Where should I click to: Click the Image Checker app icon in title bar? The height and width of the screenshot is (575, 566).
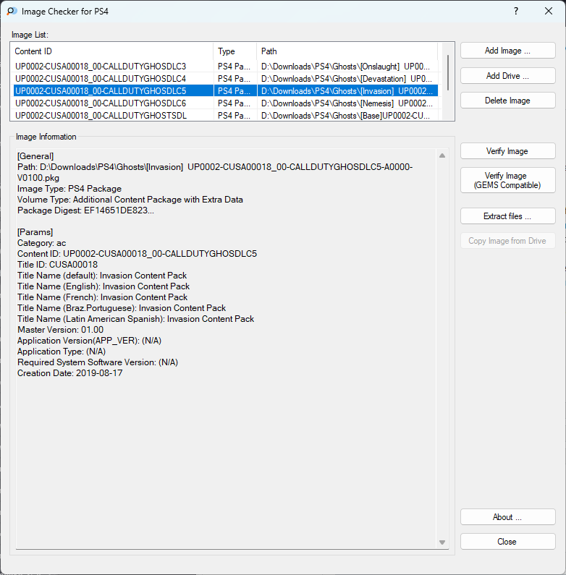pos(12,12)
